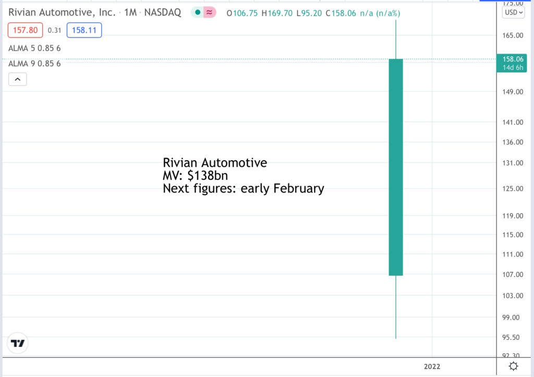Screen dimensions: 534x377
Task: Open chart settings gear icon
Action: coord(513,366)
